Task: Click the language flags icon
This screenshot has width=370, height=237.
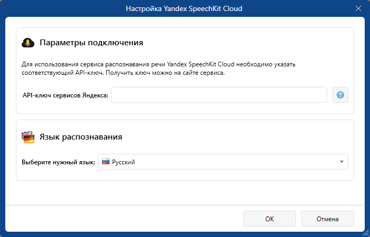Action: tap(28, 137)
